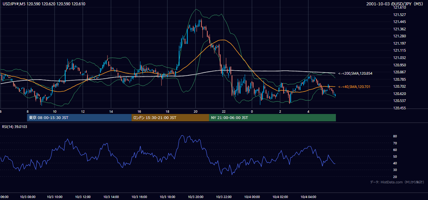Click the hour 18 tick under the chart
The image size is (428, 200).
(x=167, y=111)
